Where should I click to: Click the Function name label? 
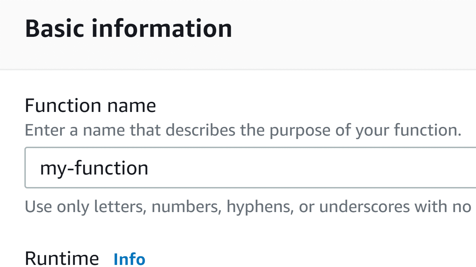[90, 105]
